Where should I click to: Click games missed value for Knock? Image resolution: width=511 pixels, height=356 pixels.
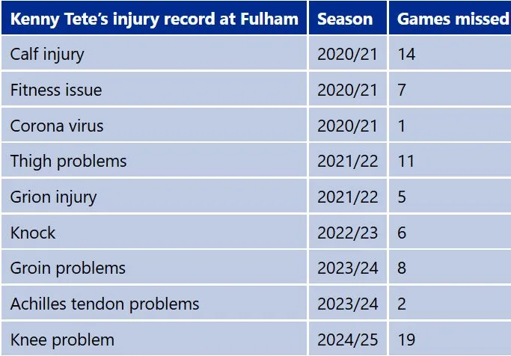[403, 233]
